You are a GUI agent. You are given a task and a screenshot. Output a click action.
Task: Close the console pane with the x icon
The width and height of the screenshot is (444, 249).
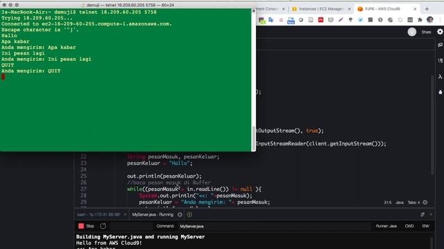(431, 214)
